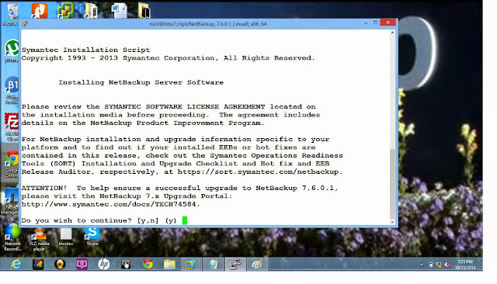497x284 pixels.
Task: Open the yellow round media app in taskbar
Action: click(60, 264)
